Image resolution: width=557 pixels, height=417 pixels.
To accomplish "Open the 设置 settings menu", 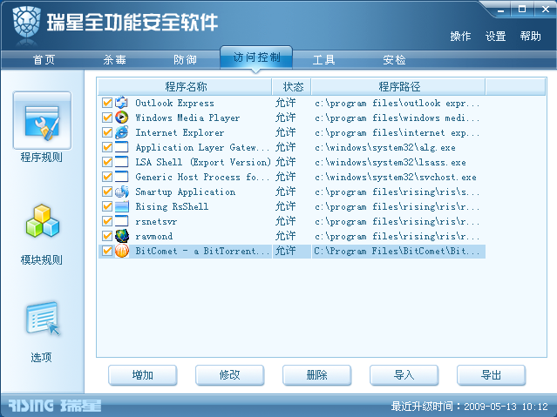I will tap(495, 37).
